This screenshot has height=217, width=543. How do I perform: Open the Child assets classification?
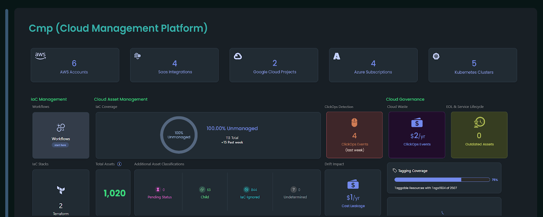(x=205, y=193)
